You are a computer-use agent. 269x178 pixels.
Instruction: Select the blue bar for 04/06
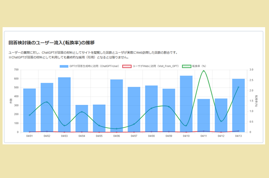[x=117, y=106]
